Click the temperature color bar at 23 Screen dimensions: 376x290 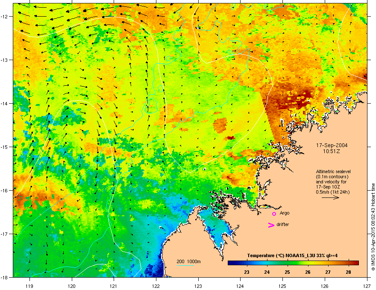pyautogui.click(x=247, y=263)
